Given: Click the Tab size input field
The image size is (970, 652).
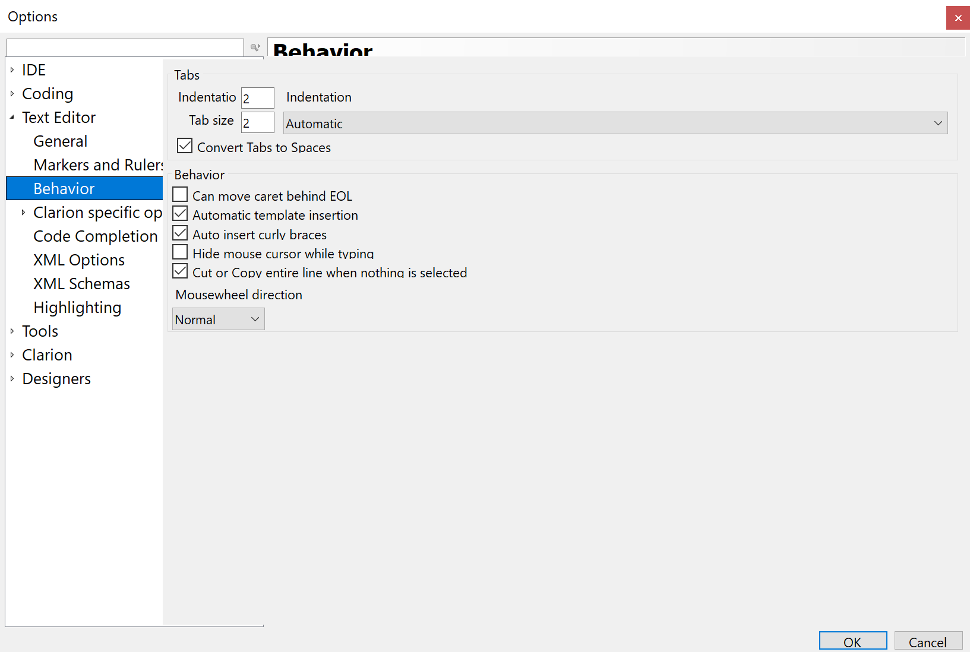Looking at the screenshot, I should coord(257,123).
